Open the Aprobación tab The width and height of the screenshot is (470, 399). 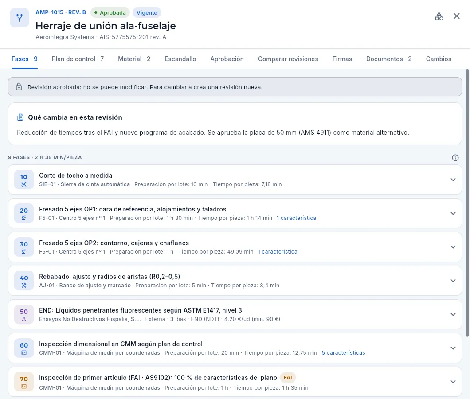227,59
